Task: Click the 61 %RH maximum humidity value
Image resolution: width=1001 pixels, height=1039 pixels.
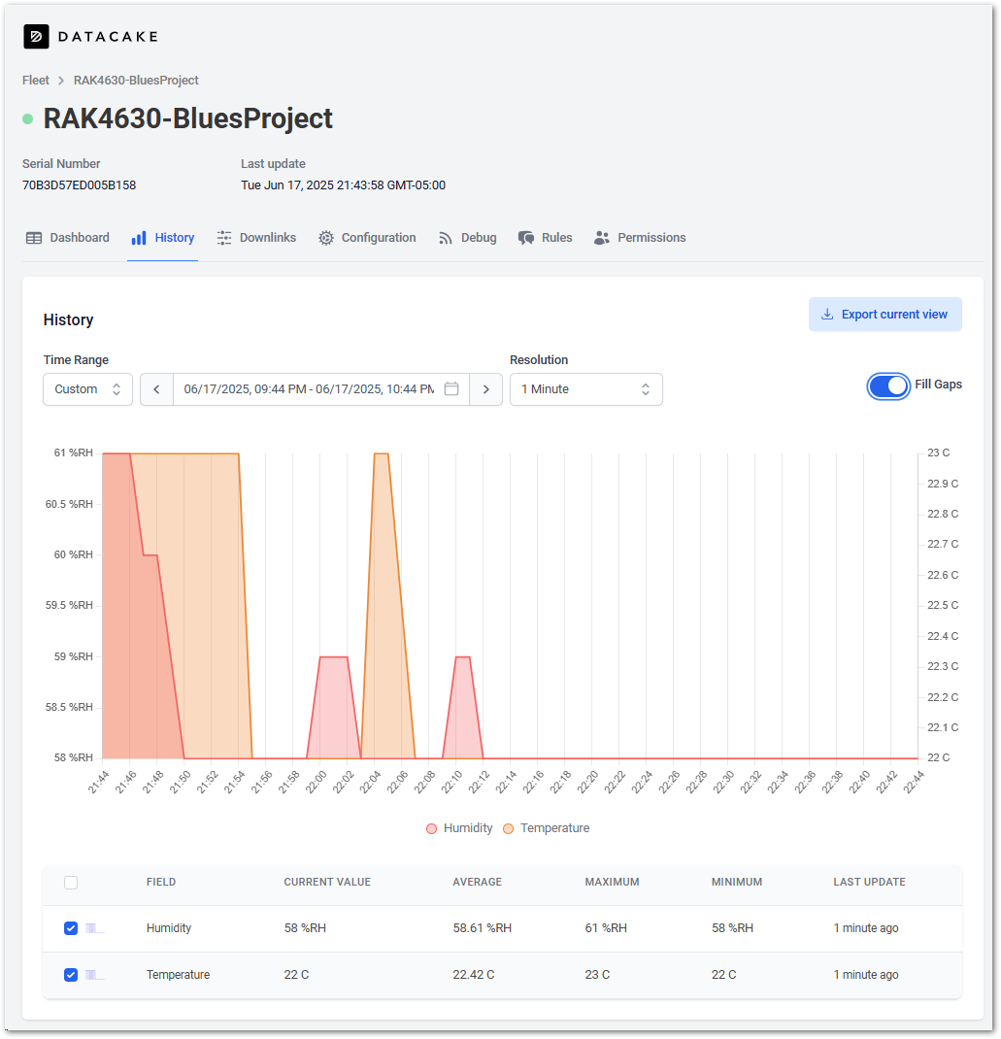Action: (x=606, y=928)
